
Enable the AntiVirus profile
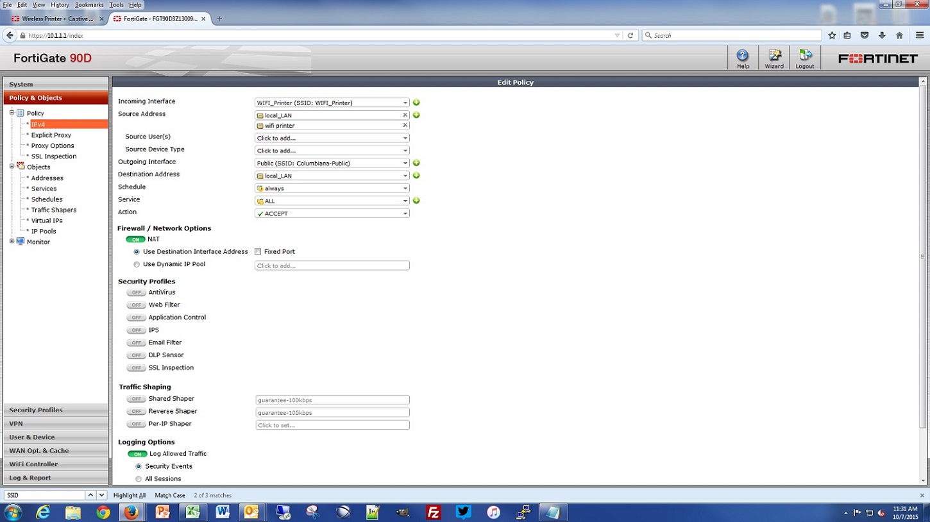click(x=136, y=292)
